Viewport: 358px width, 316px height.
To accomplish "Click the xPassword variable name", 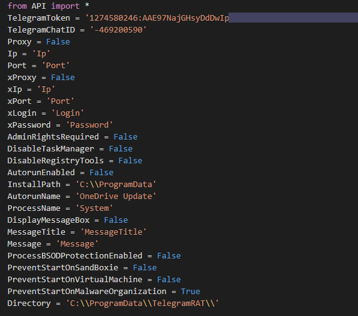I will [x=29, y=125].
